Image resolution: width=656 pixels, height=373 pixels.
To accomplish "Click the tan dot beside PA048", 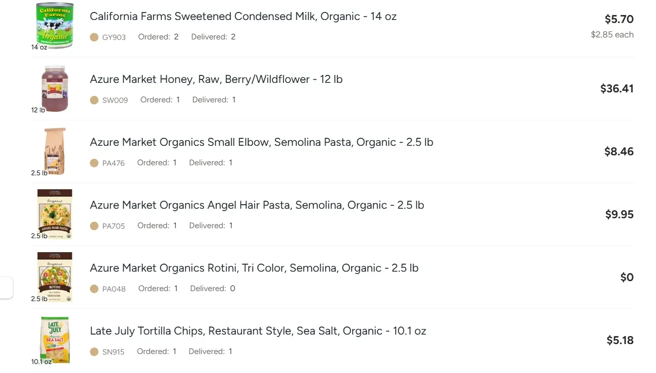I will coord(94,289).
